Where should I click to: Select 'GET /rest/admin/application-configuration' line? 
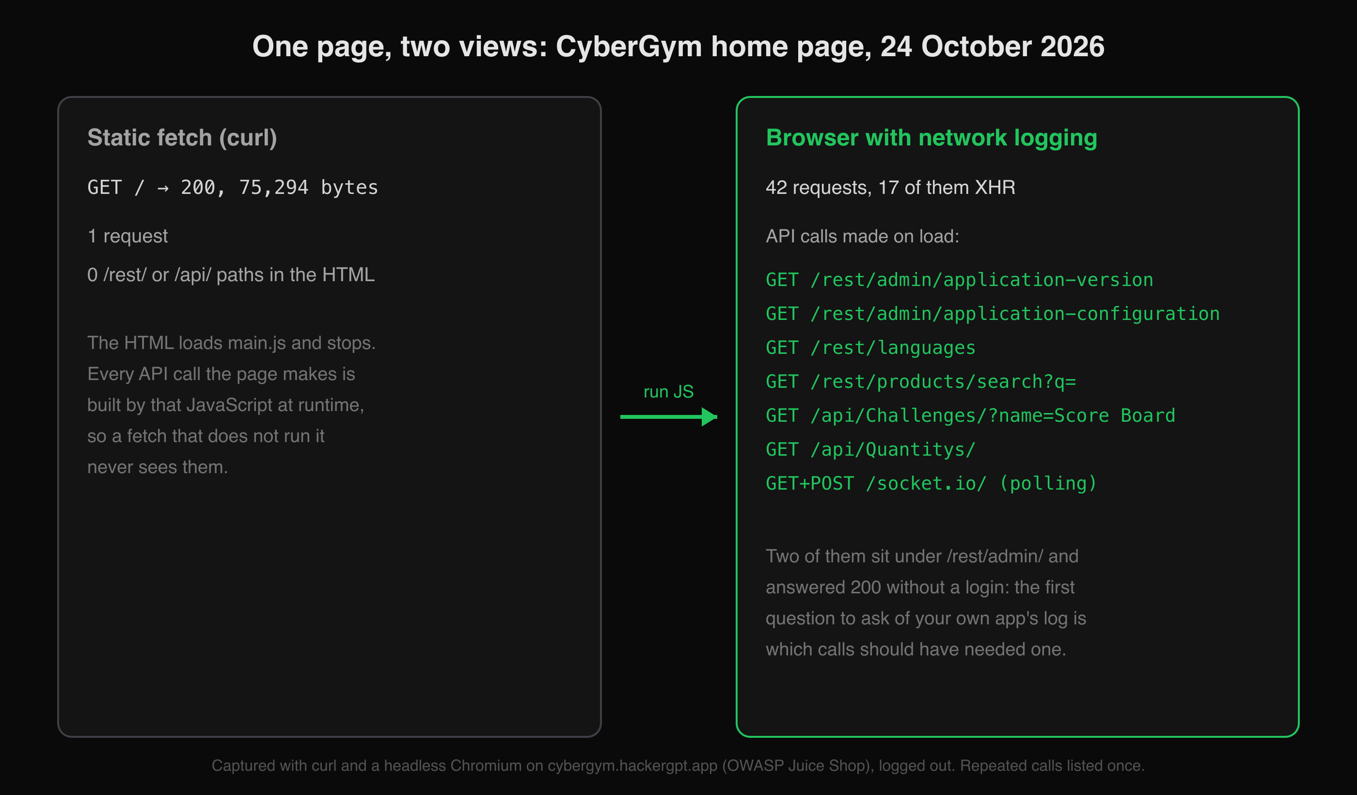point(993,314)
